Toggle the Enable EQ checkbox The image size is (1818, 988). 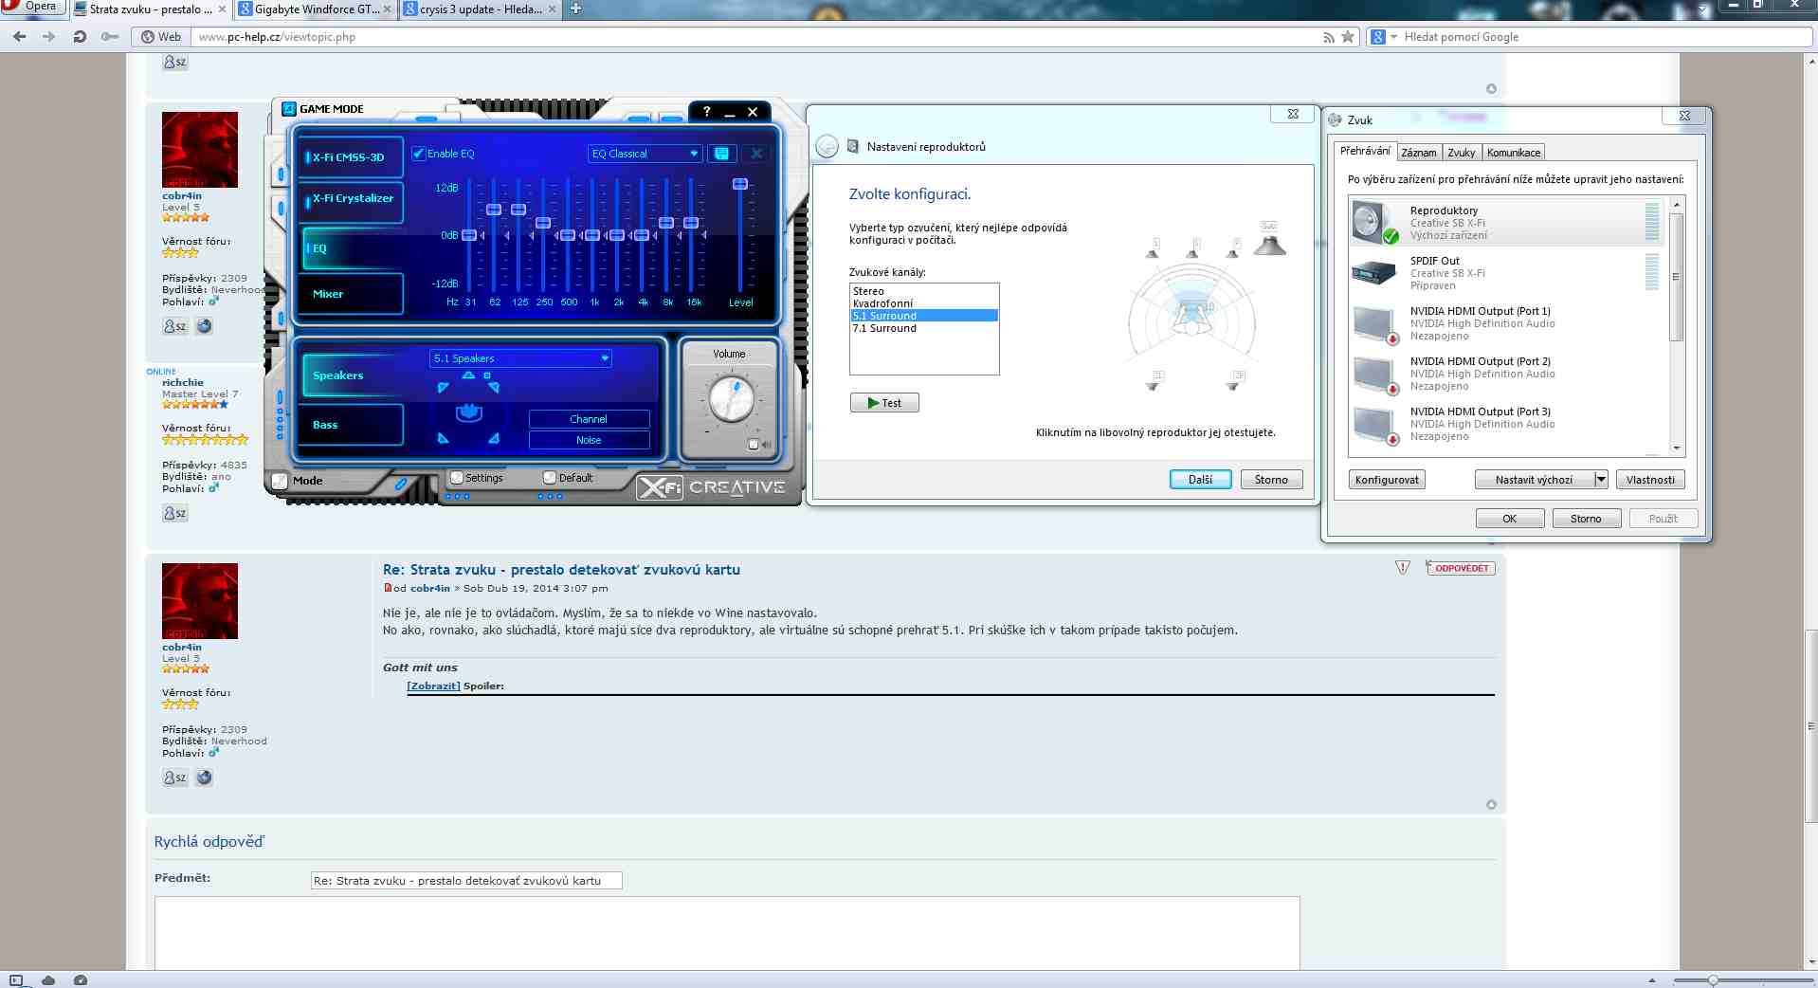(x=418, y=154)
